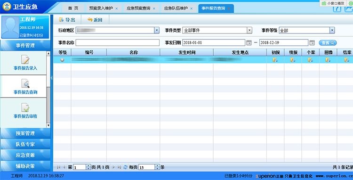Open the 个案 folder icon in the row
353x180 pixels.
(310, 60)
